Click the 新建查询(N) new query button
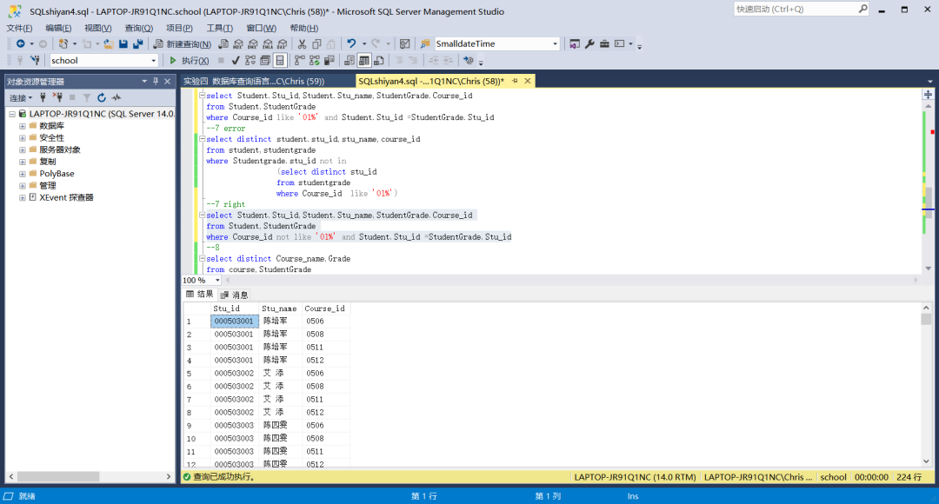Viewport: 939px width, 504px height. click(x=183, y=43)
